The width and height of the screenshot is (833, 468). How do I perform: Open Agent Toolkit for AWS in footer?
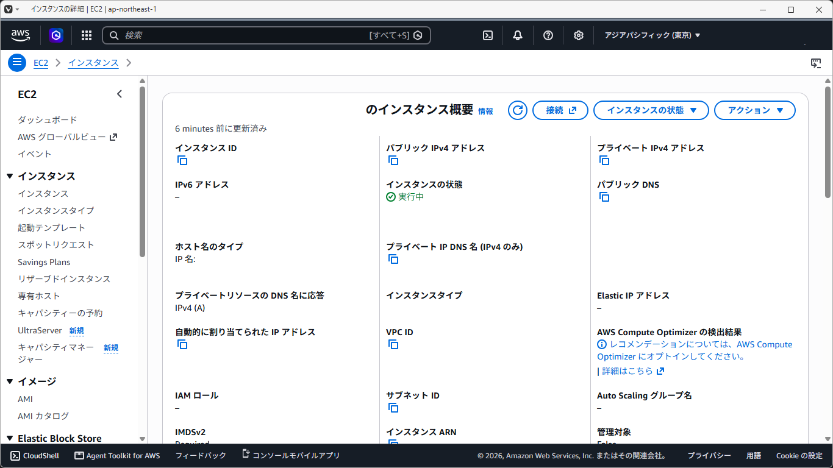pyautogui.click(x=117, y=455)
